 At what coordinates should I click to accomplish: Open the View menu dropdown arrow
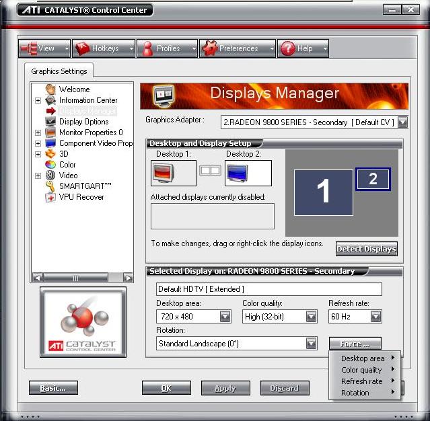pyautogui.click(x=67, y=48)
